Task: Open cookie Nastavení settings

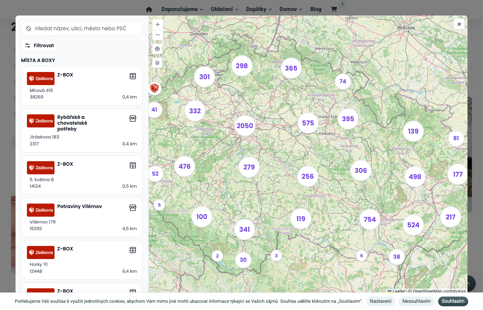Action: (381, 301)
